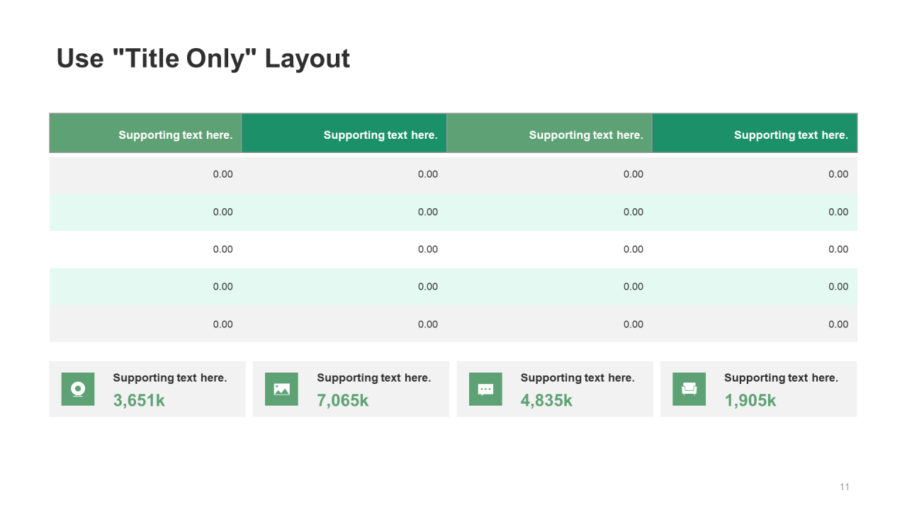Click the slide number 11
Screen dimensions: 907x510
(844, 487)
